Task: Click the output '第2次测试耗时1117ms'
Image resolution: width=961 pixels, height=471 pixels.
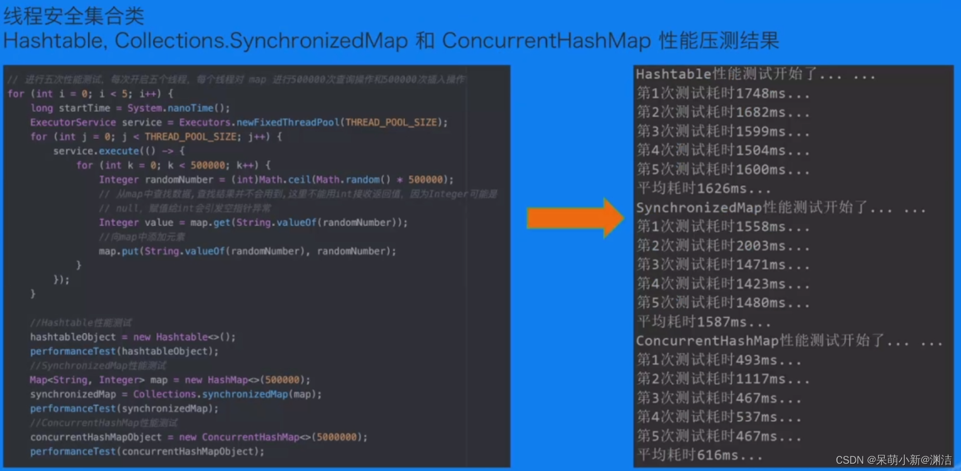Action: pyautogui.click(x=723, y=379)
